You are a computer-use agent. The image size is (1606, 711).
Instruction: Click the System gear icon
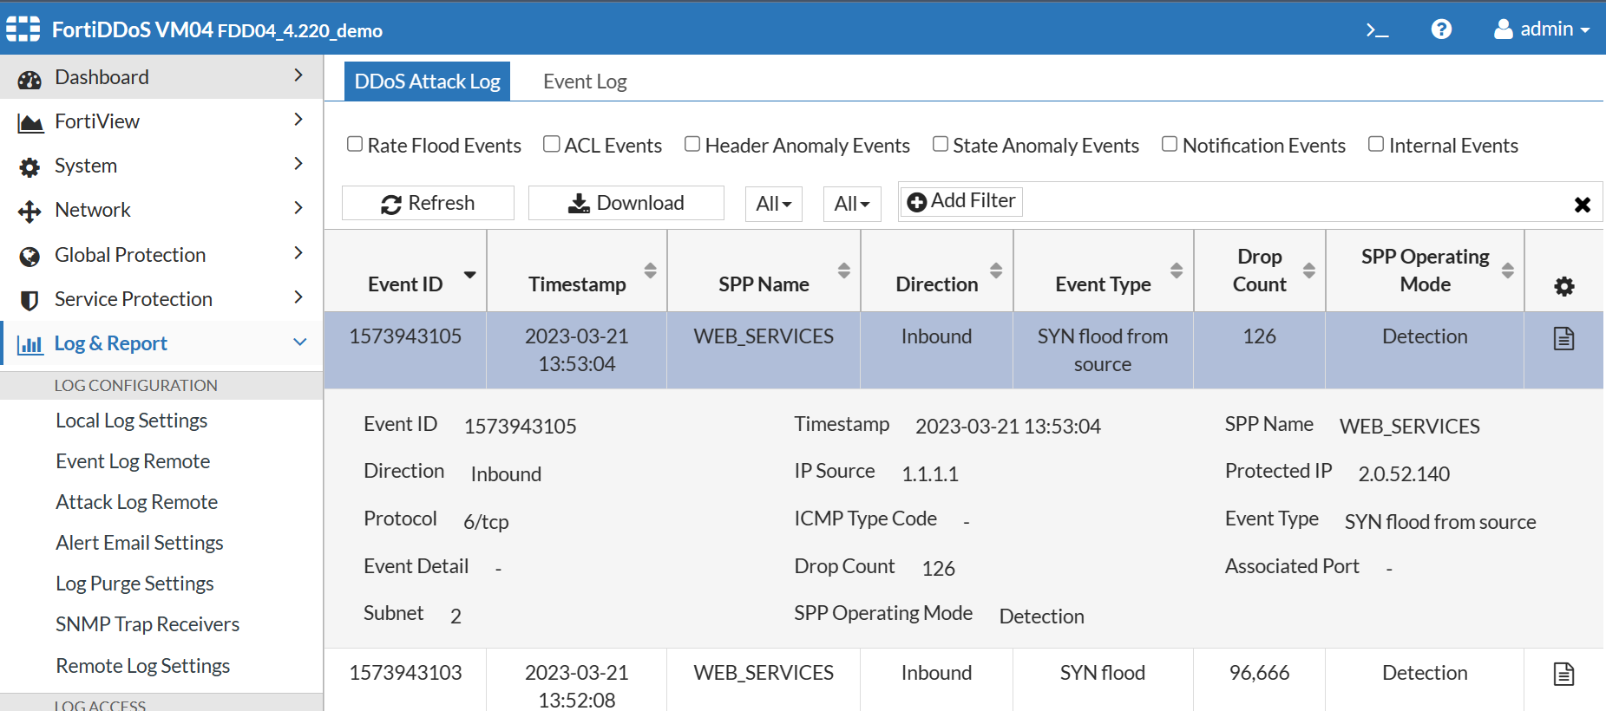(29, 167)
